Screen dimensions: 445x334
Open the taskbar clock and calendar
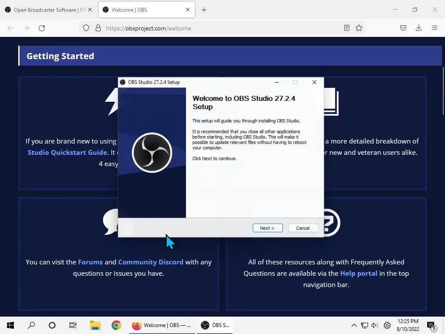point(408,325)
